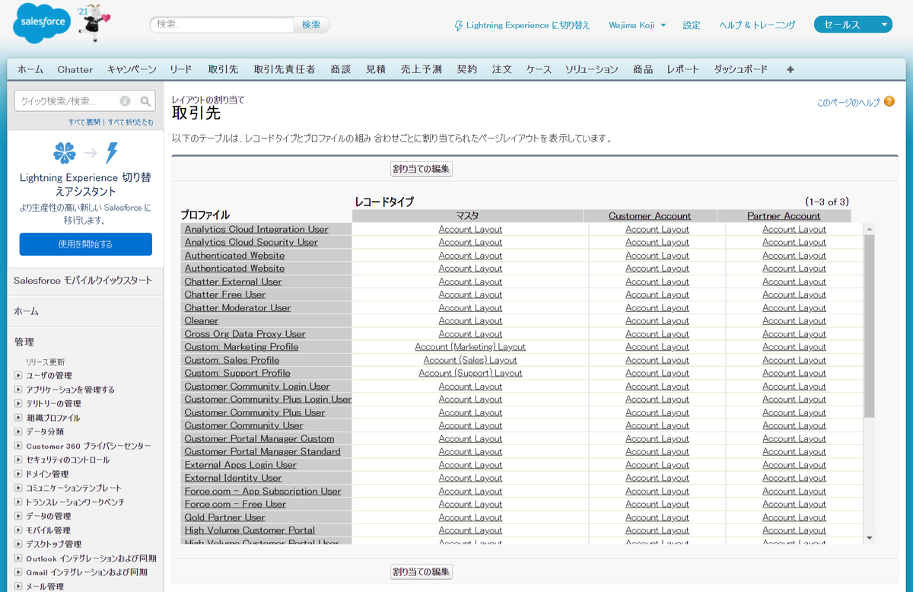Click the 使用を開始する button
The width and height of the screenshot is (913, 592).
click(x=85, y=244)
